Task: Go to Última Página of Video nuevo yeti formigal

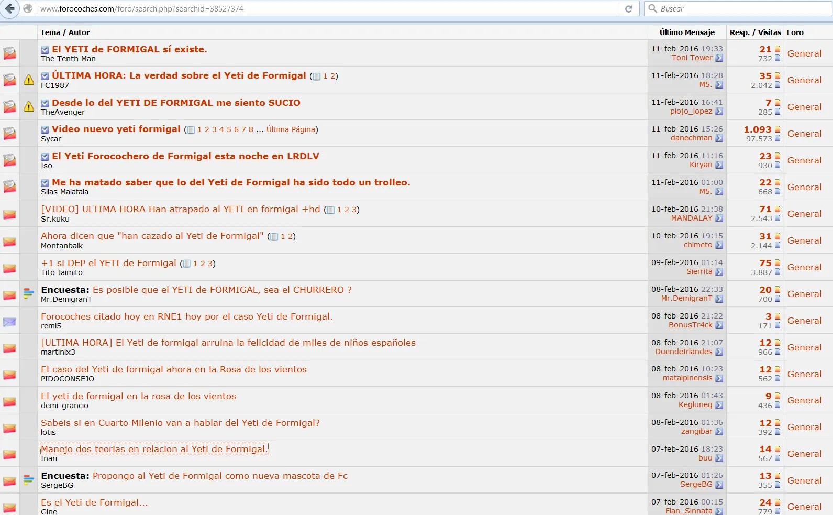Action: point(291,129)
